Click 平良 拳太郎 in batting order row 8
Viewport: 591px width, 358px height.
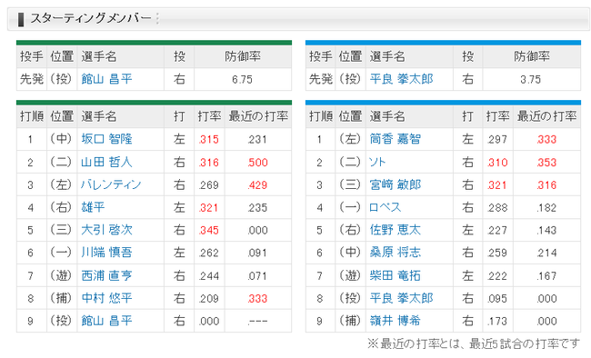401,298
